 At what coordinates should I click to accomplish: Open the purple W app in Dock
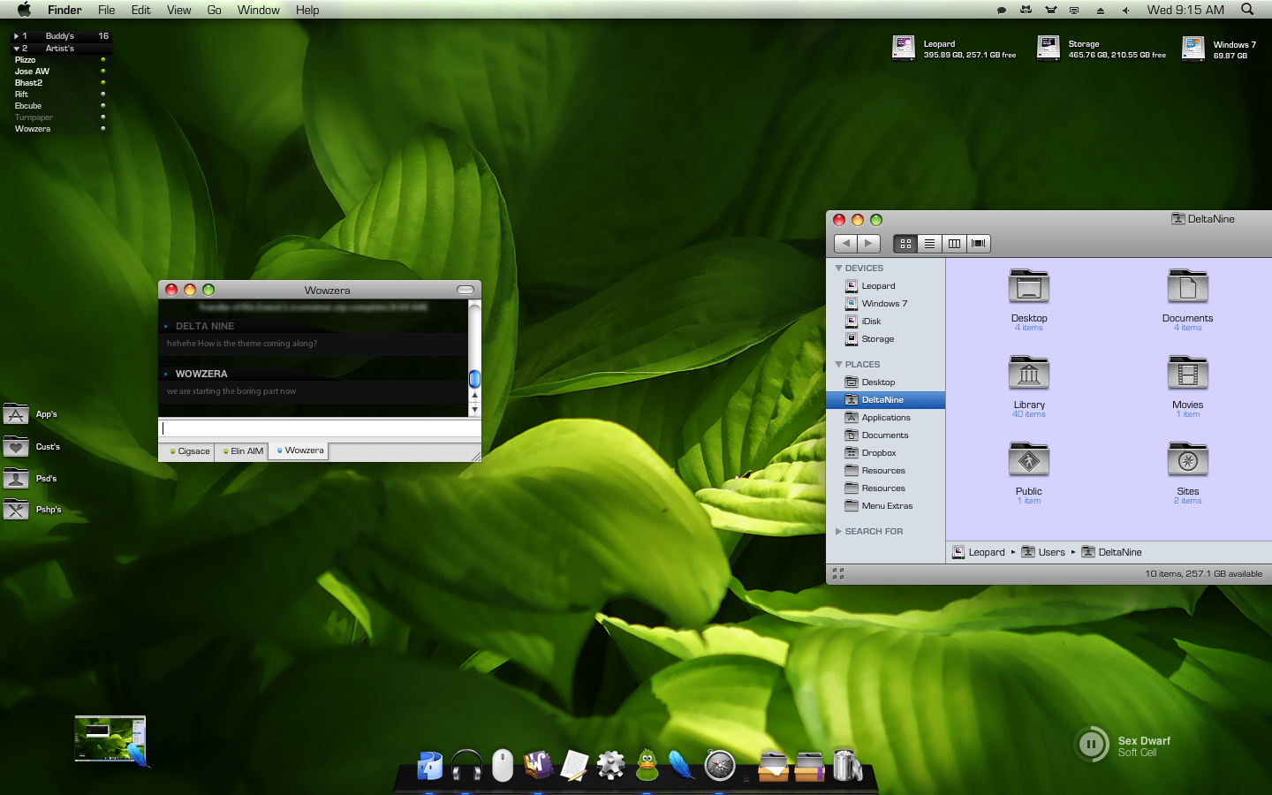(x=538, y=765)
